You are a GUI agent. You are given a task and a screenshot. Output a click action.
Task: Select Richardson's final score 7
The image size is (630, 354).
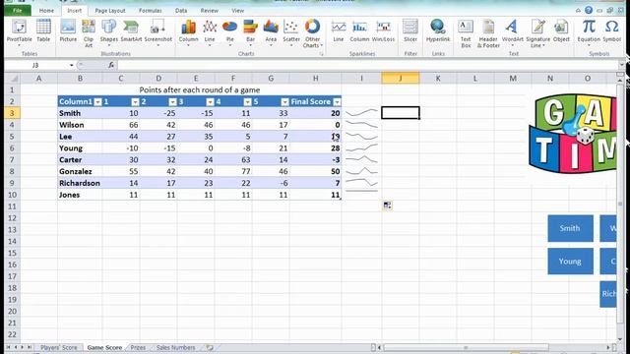(x=315, y=183)
